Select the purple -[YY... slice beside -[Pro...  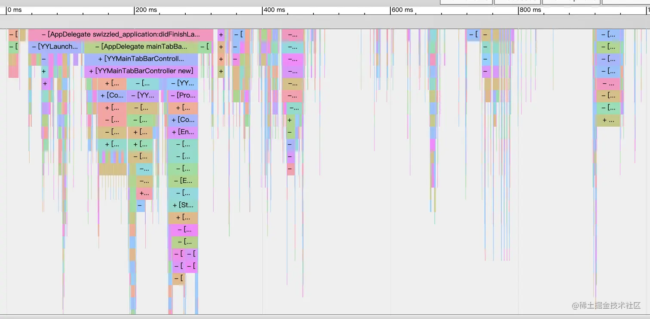tap(143, 95)
